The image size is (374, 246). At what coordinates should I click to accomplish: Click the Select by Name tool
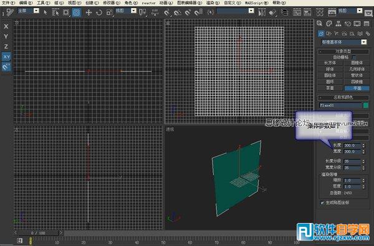tap(55, 12)
